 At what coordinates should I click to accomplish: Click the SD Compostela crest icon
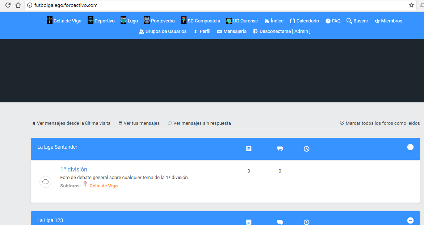[x=184, y=20]
